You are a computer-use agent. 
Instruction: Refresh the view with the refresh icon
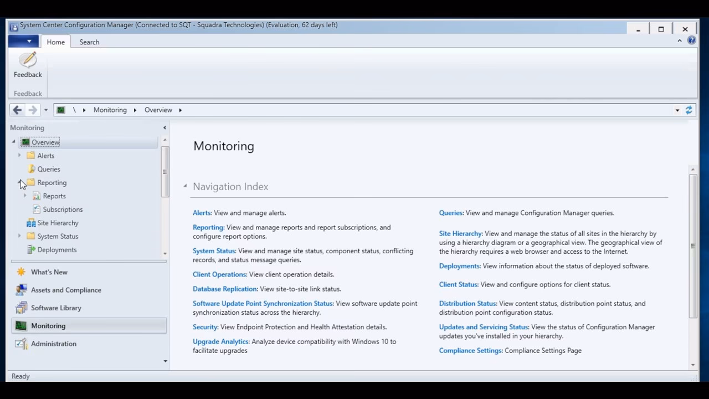[x=689, y=110]
